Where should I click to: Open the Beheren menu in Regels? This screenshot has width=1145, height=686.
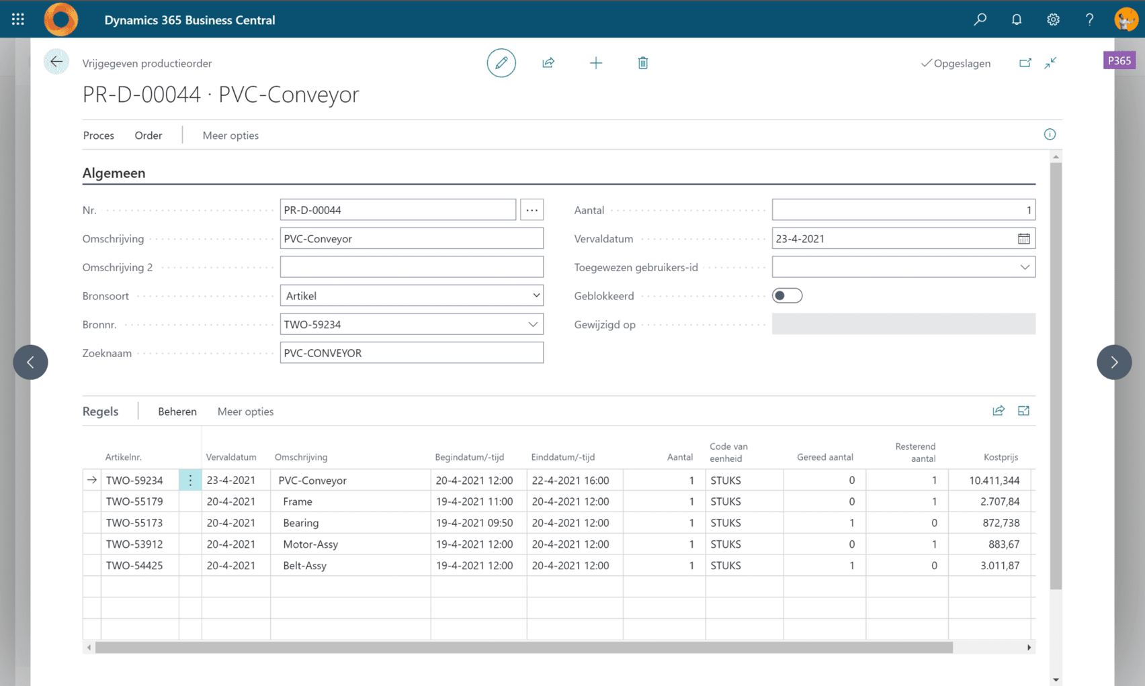[x=177, y=411]
